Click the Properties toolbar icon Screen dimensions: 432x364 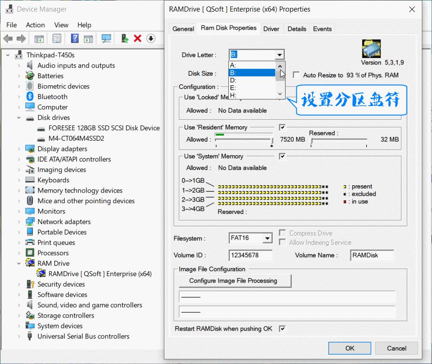[56, 38]
